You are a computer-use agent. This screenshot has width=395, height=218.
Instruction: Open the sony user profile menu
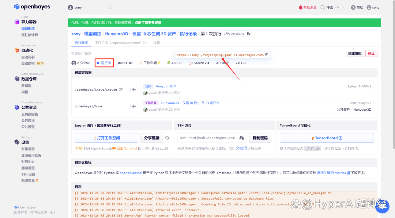(373, 8)
